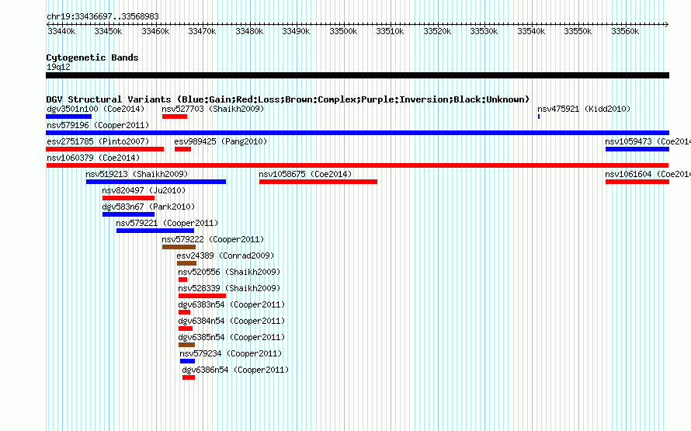The height and width of the screenshot is (431, 691).
Task: Open nsv528339 (Shaikh2009) variant label
Action: pyautogui.click(x=229, y=288)
